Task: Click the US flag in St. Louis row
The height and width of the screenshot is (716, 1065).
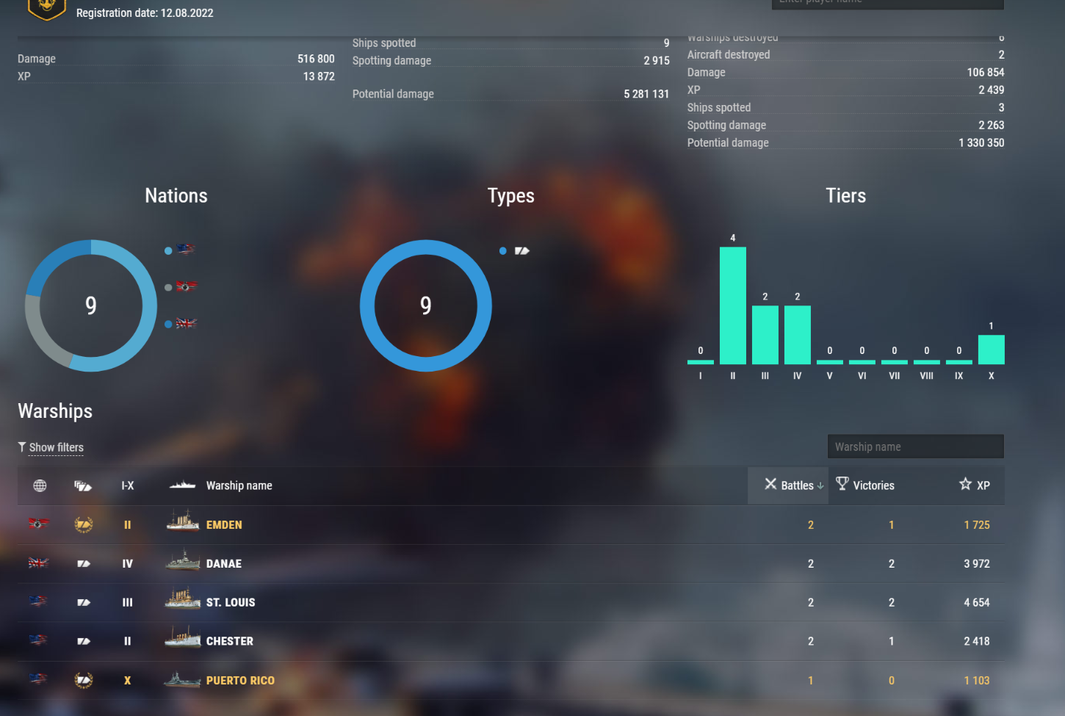Action: tap(39, 601)
